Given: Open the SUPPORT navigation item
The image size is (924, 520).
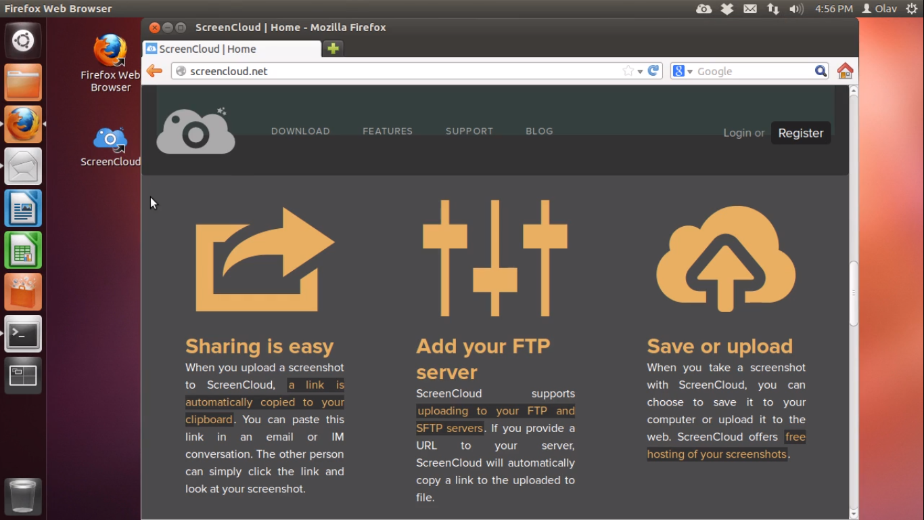Looking at the screenshot, I should (x=469, y=131).
